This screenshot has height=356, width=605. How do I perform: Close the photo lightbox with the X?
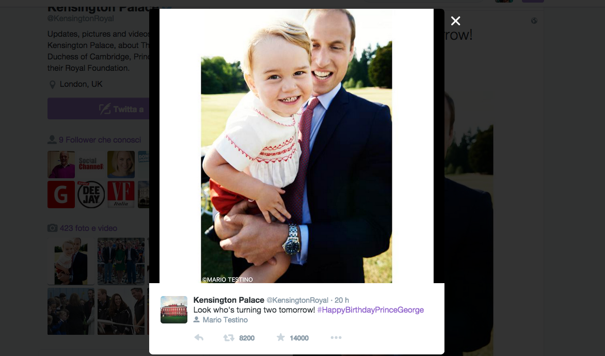point(455,21)
